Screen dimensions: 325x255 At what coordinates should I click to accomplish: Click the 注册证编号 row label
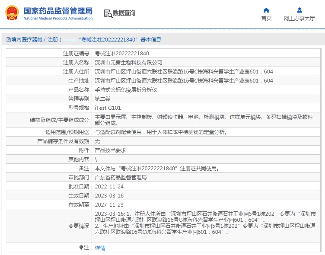click(x=76, y=54)
